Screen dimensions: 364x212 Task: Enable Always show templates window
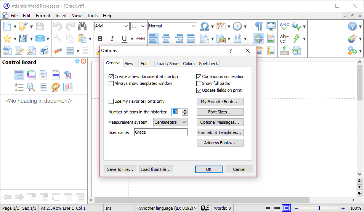tap(111, 83)
